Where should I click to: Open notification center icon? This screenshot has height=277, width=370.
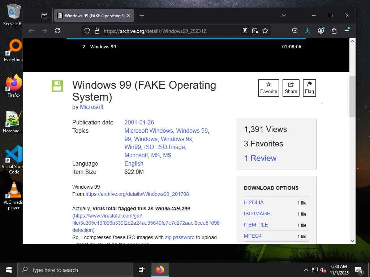[358, 270]
